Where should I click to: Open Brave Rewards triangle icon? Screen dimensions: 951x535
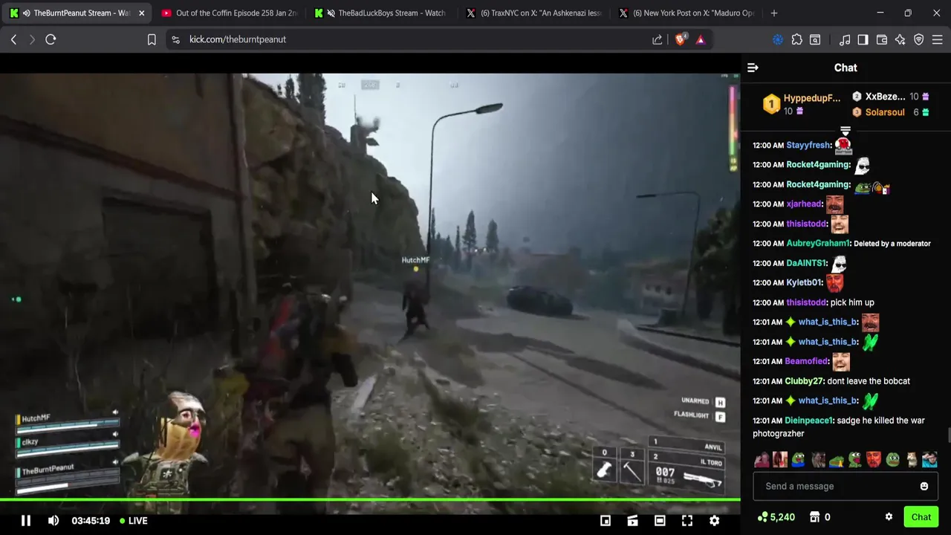[x=701, y=39]
